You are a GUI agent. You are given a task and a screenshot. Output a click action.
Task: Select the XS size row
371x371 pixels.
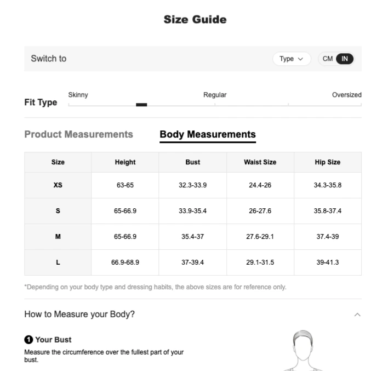[x=193, y=185]
